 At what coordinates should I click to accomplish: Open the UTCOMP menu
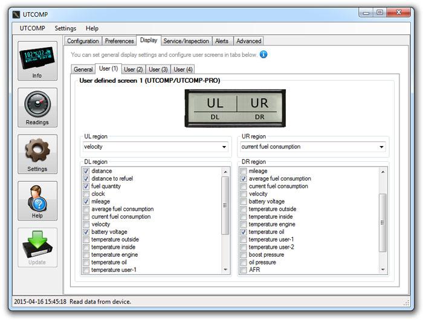point(32,28)
